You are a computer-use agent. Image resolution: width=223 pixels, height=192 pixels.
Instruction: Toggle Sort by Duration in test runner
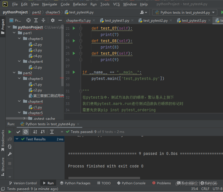pyautogui.click(x=42, y=132)
